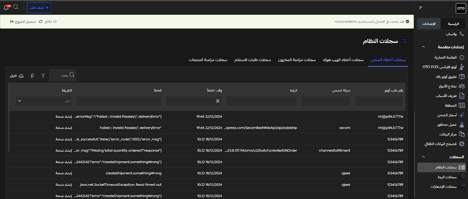
Task: Click the بحث search field in table toolbar
Action: [x=63, y=75]
